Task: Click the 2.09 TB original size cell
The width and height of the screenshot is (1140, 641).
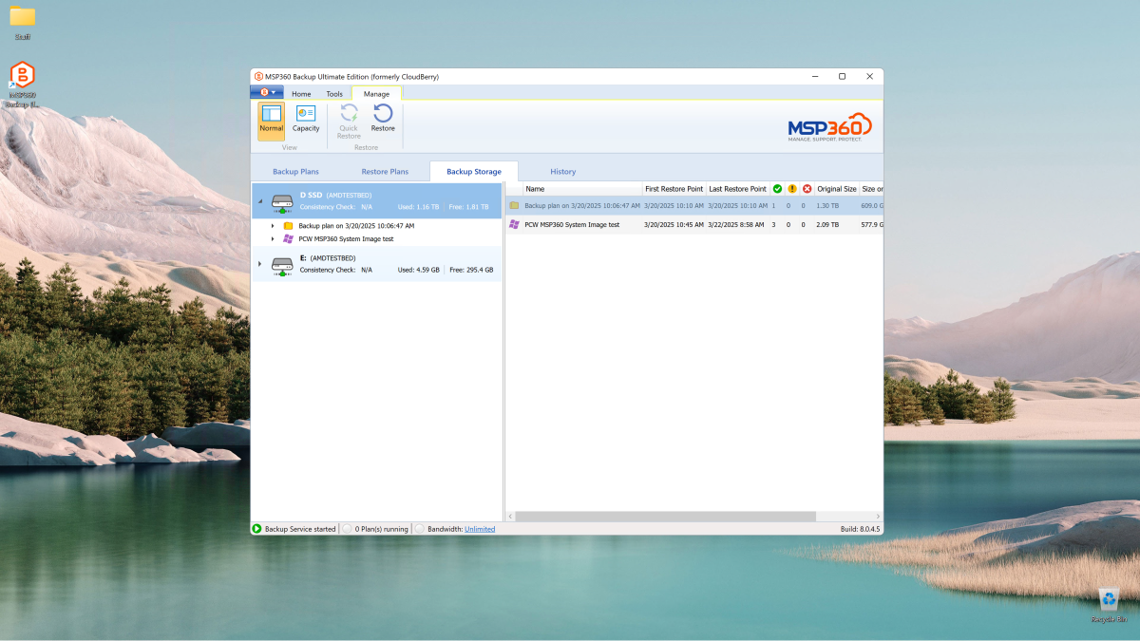Action: pos(828,225)
